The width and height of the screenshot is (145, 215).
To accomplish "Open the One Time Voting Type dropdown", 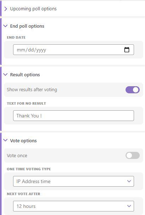I will coord(74,181).
